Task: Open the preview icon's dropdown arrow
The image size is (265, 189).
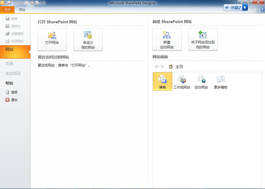Action: (41, 3)
